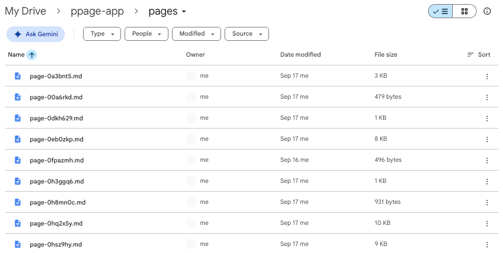Click owner avatar in page-0a3bnt5.md row
Screen dimensions: 503x253
[191, 76]
